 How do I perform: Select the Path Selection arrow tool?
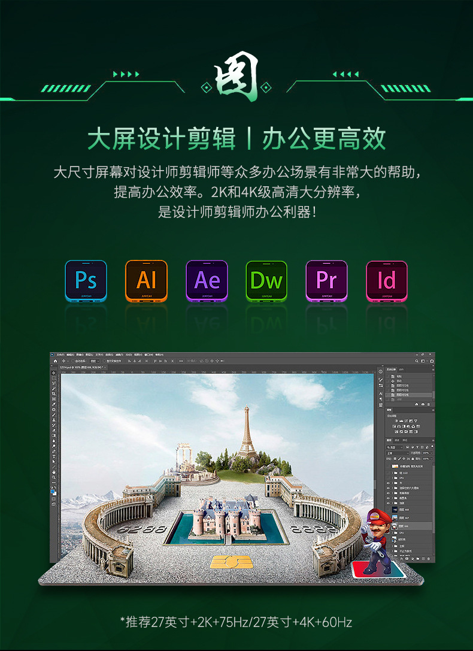click(53, 462)
